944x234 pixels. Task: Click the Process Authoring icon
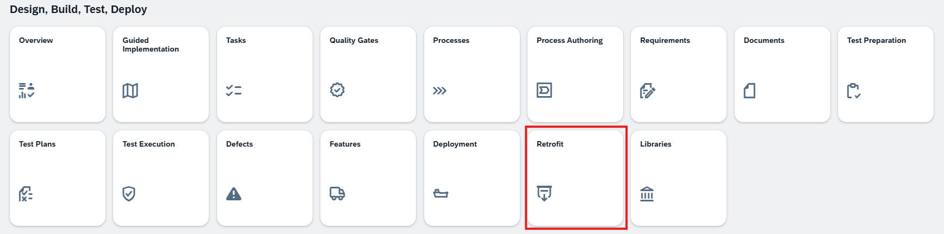pos(544,90)
